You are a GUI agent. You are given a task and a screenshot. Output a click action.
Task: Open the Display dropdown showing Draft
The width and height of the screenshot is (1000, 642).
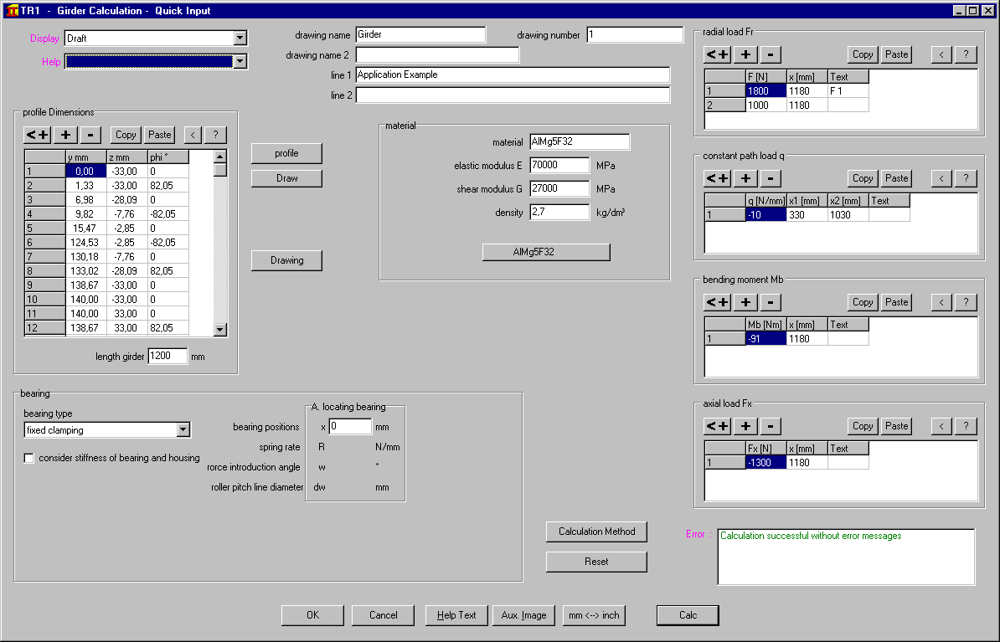[240, 38]
